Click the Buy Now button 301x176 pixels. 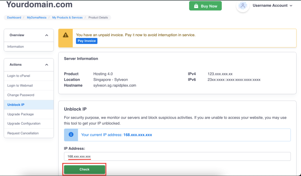click(x=205, y=6)
